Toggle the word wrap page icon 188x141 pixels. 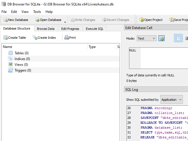pos(178,38)
